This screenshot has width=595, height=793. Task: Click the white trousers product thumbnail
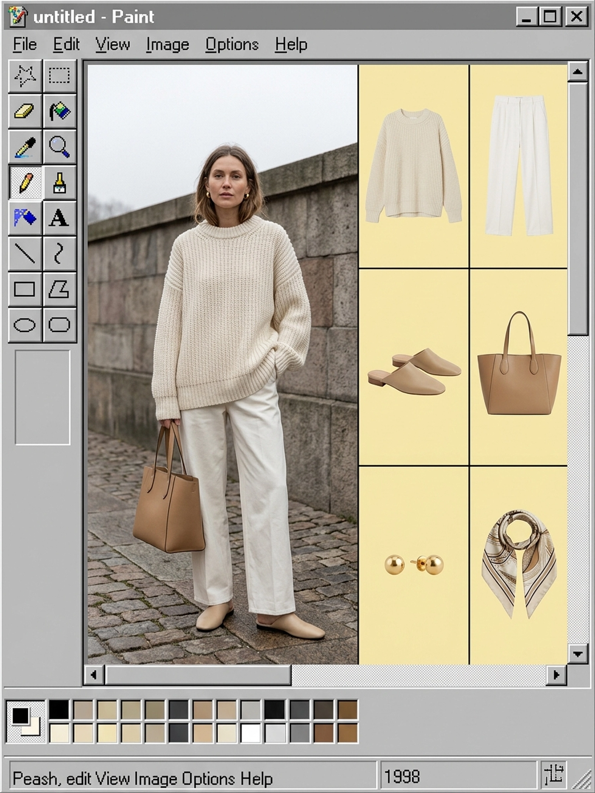tap(519, 166)
